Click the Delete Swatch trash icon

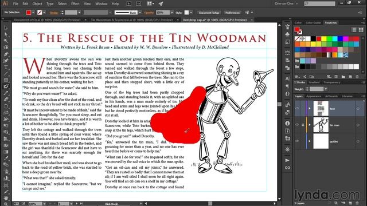[x=357, y=77]
